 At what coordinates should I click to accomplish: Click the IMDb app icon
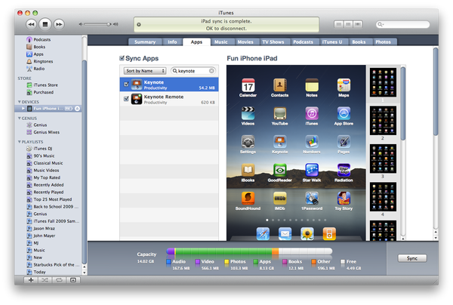click(x=279, y=199)
